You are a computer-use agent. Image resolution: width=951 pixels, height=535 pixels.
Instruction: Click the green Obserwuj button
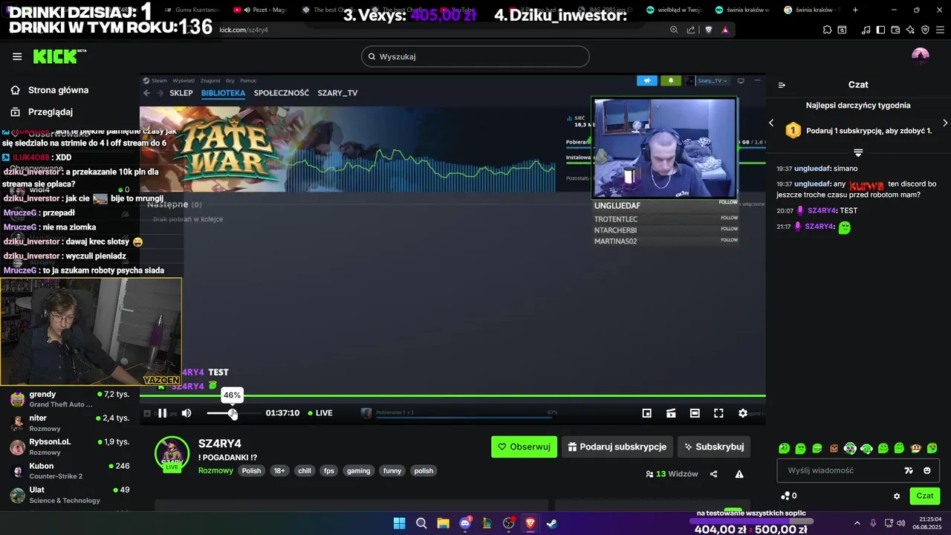(524, 447)
